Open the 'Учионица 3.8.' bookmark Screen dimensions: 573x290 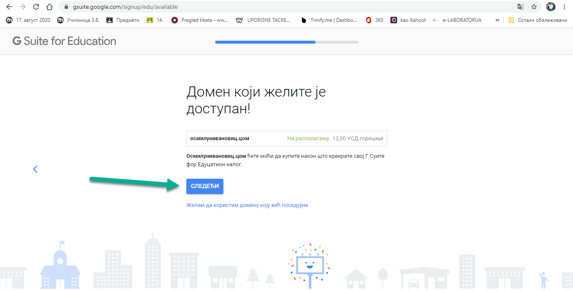(x=78, y=20)
